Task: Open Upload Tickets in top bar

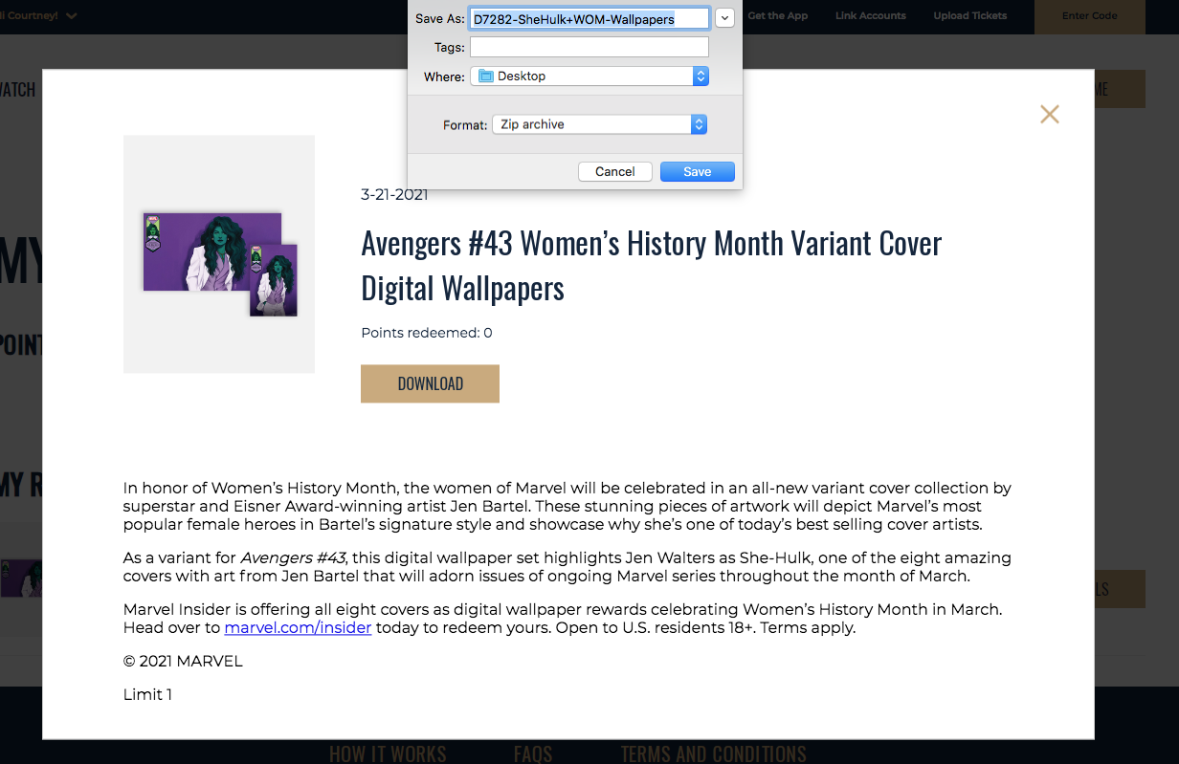Action: click(x=970, y=15)
